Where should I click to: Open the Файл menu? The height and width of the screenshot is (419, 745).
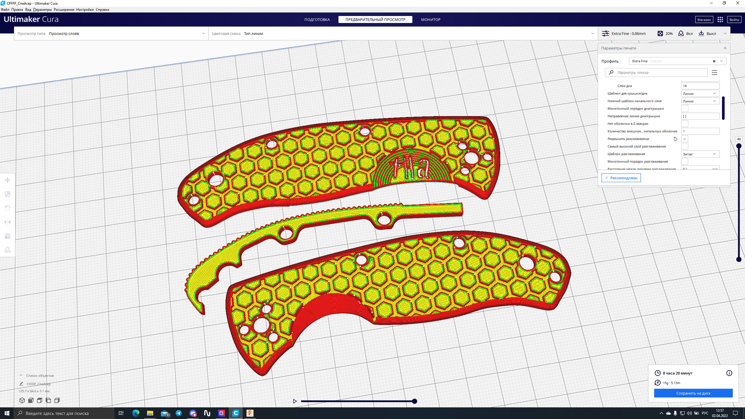(5, 9)
